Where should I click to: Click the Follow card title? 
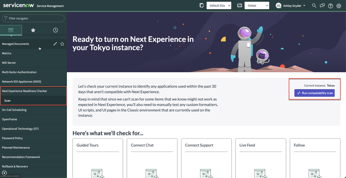tap(299, 145)
